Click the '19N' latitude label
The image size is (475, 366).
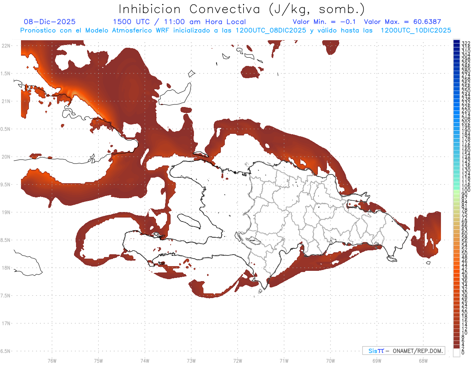[x=6, y=212]
